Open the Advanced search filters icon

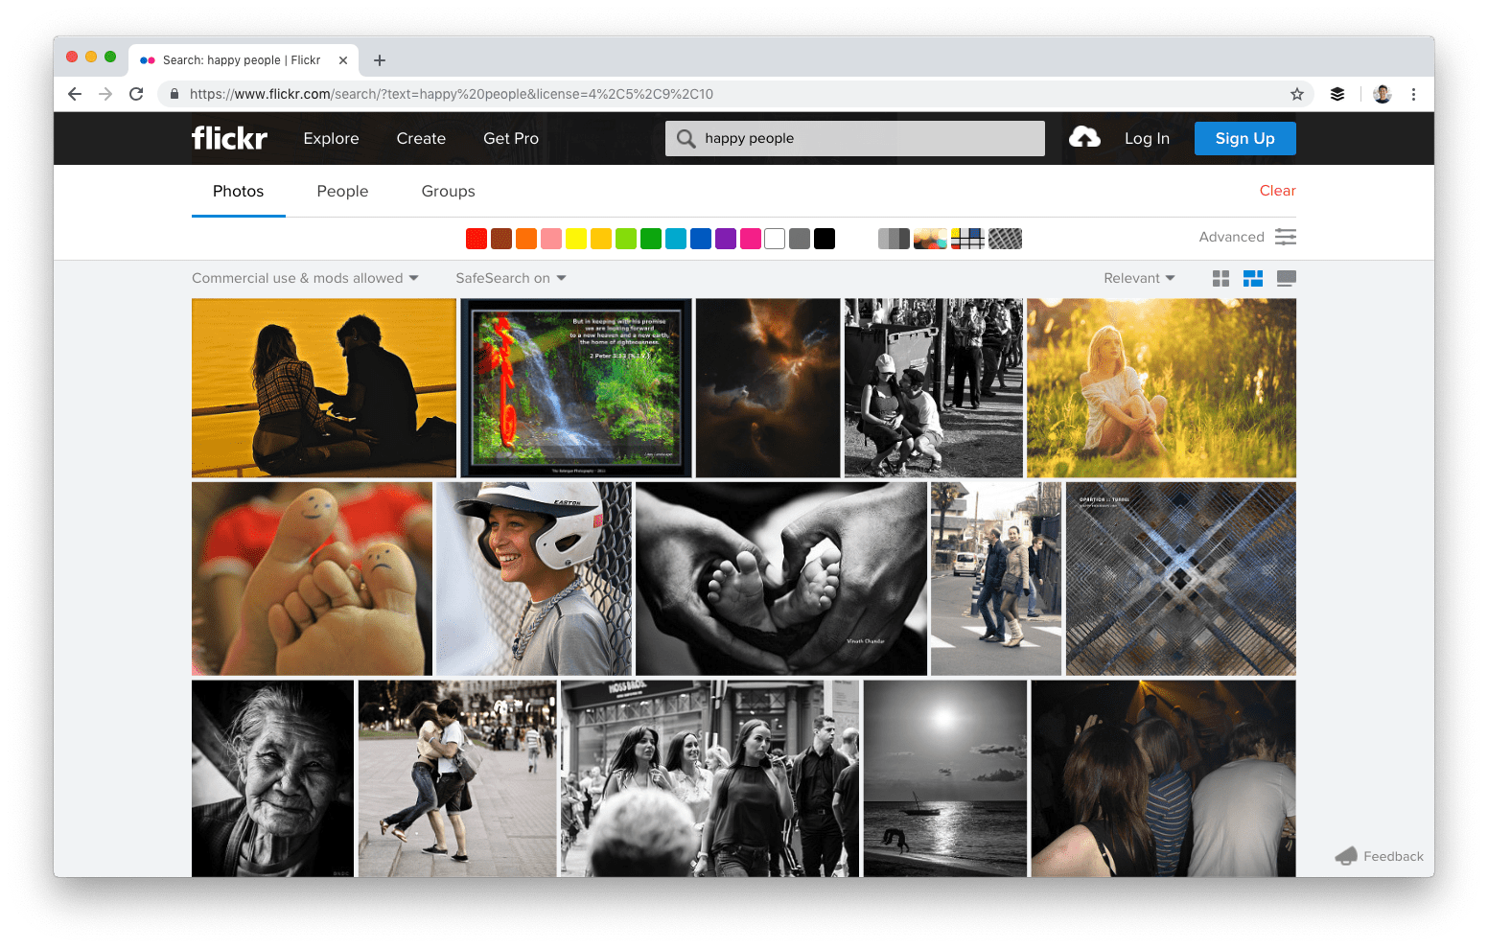[1286, 236]
